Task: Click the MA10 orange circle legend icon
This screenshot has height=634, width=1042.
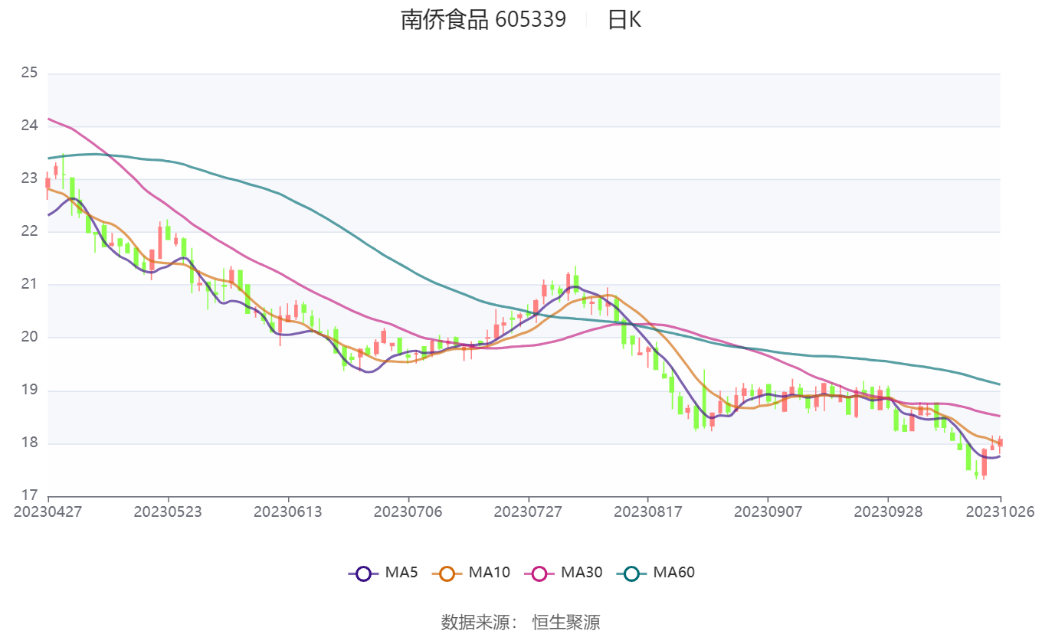Action: click(447, 573)
